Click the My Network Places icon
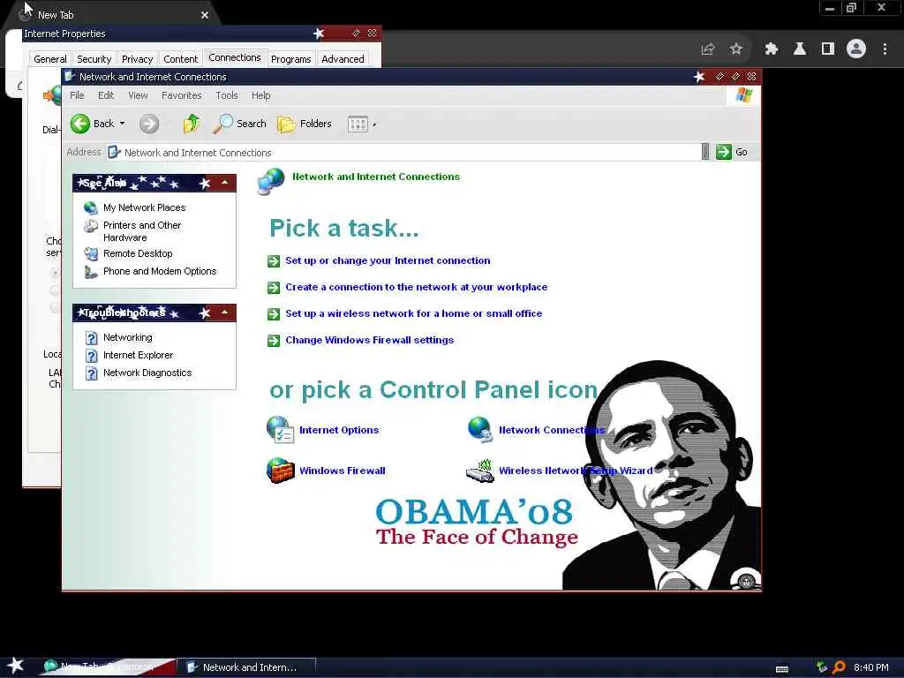The width and height of the screenshot is (904, 678). click(x=91, y=207)
